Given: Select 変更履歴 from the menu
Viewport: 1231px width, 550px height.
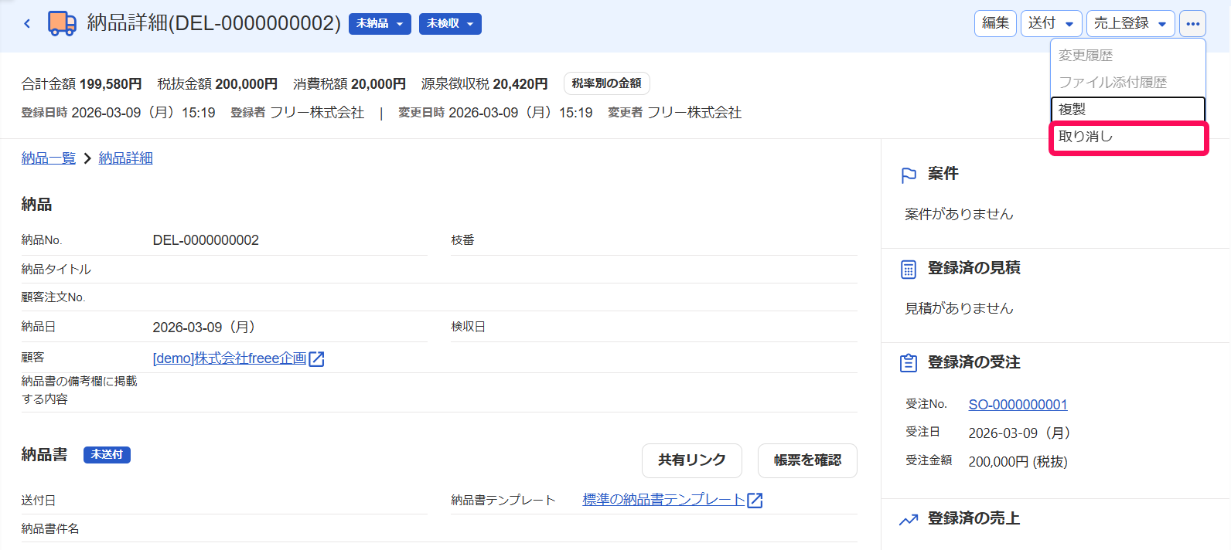Looking at the screenshot, I should click(x=1127, y=56).
